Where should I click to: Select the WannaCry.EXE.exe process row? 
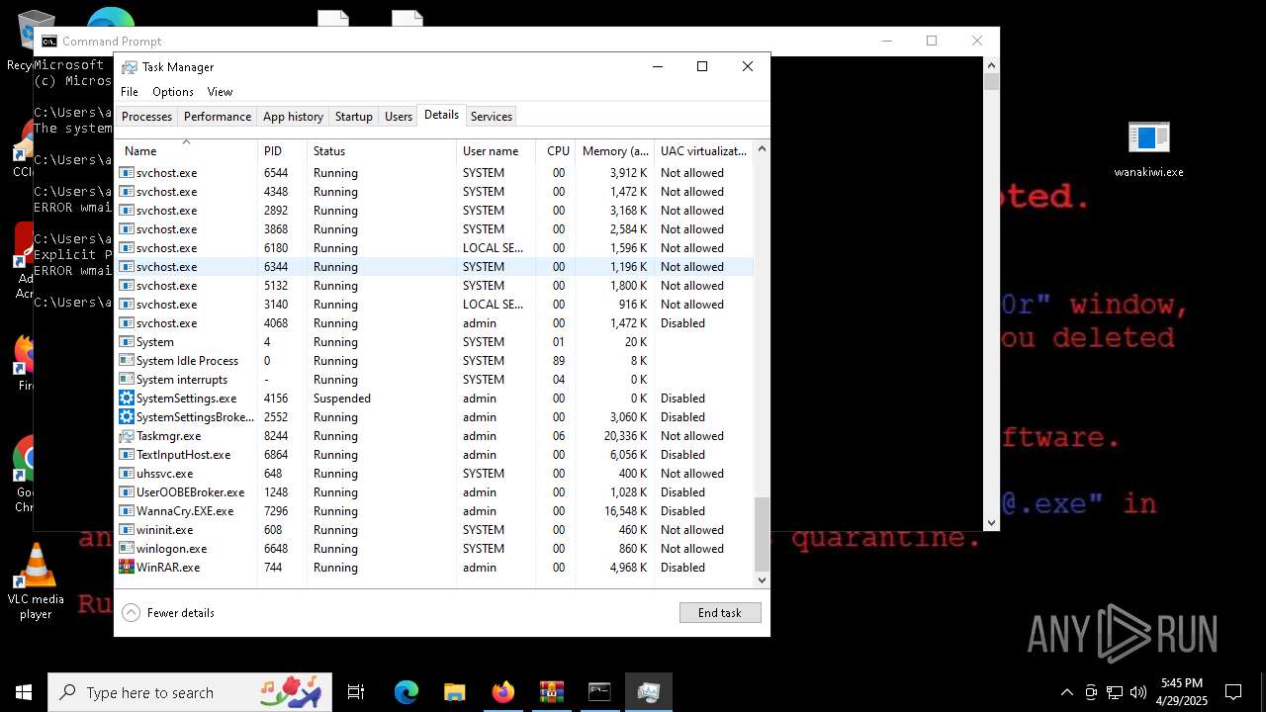point(435,511)
